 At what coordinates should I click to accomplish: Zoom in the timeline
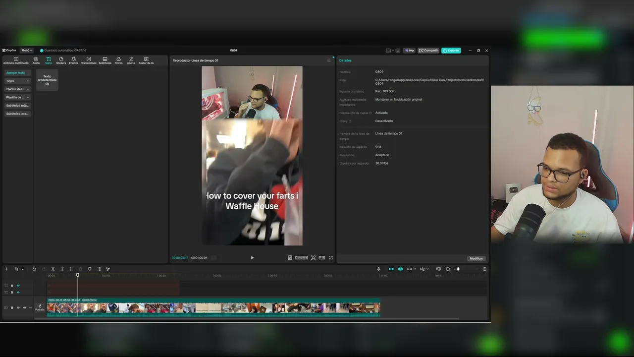(484, 269)
